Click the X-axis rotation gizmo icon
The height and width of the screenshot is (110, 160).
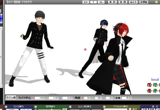[x=149, y=85]
